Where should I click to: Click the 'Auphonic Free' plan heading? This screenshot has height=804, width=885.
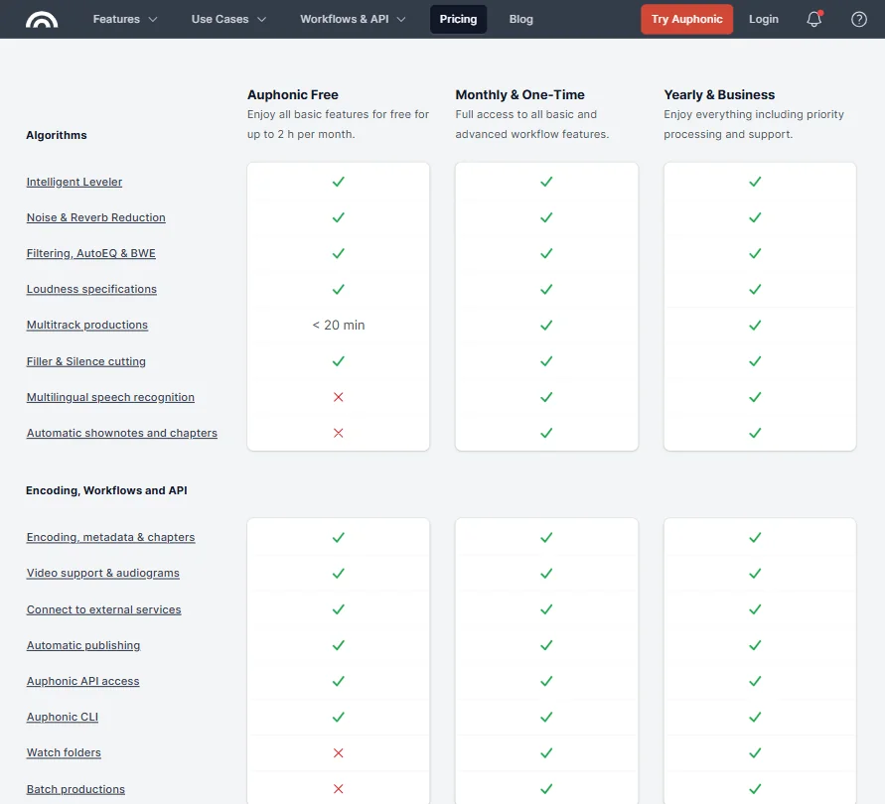click(293, 94)
